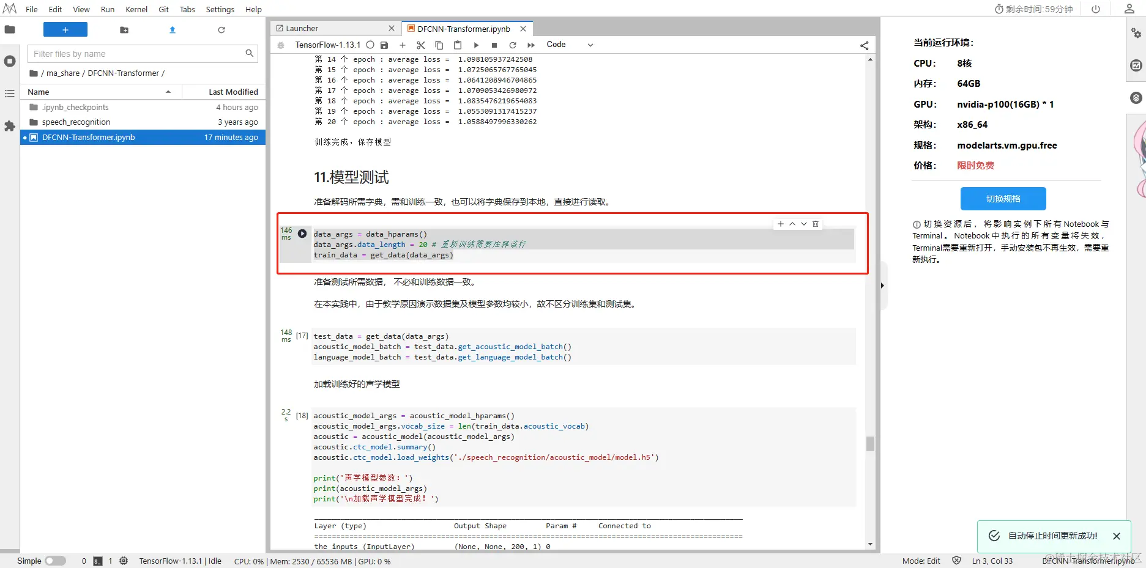Open the File menu

tap(32, 9)
